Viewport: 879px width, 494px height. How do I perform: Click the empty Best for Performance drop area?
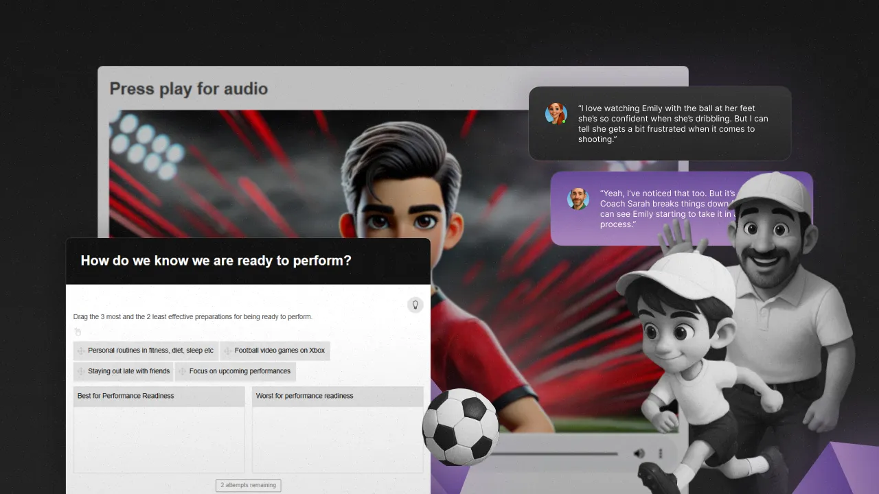(159, 439)
